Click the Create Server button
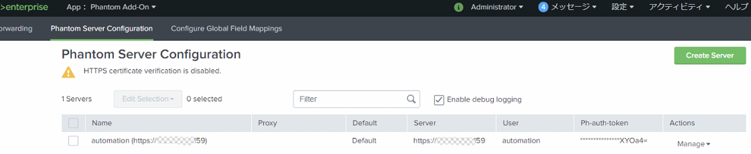Viewport: 751px width, 154px height. 710,55
